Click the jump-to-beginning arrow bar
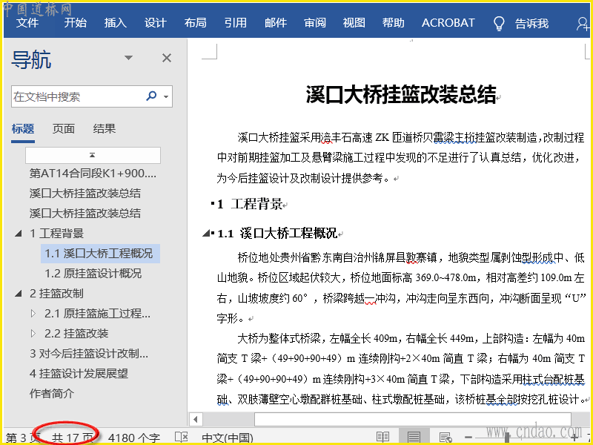 pos(93,155)
